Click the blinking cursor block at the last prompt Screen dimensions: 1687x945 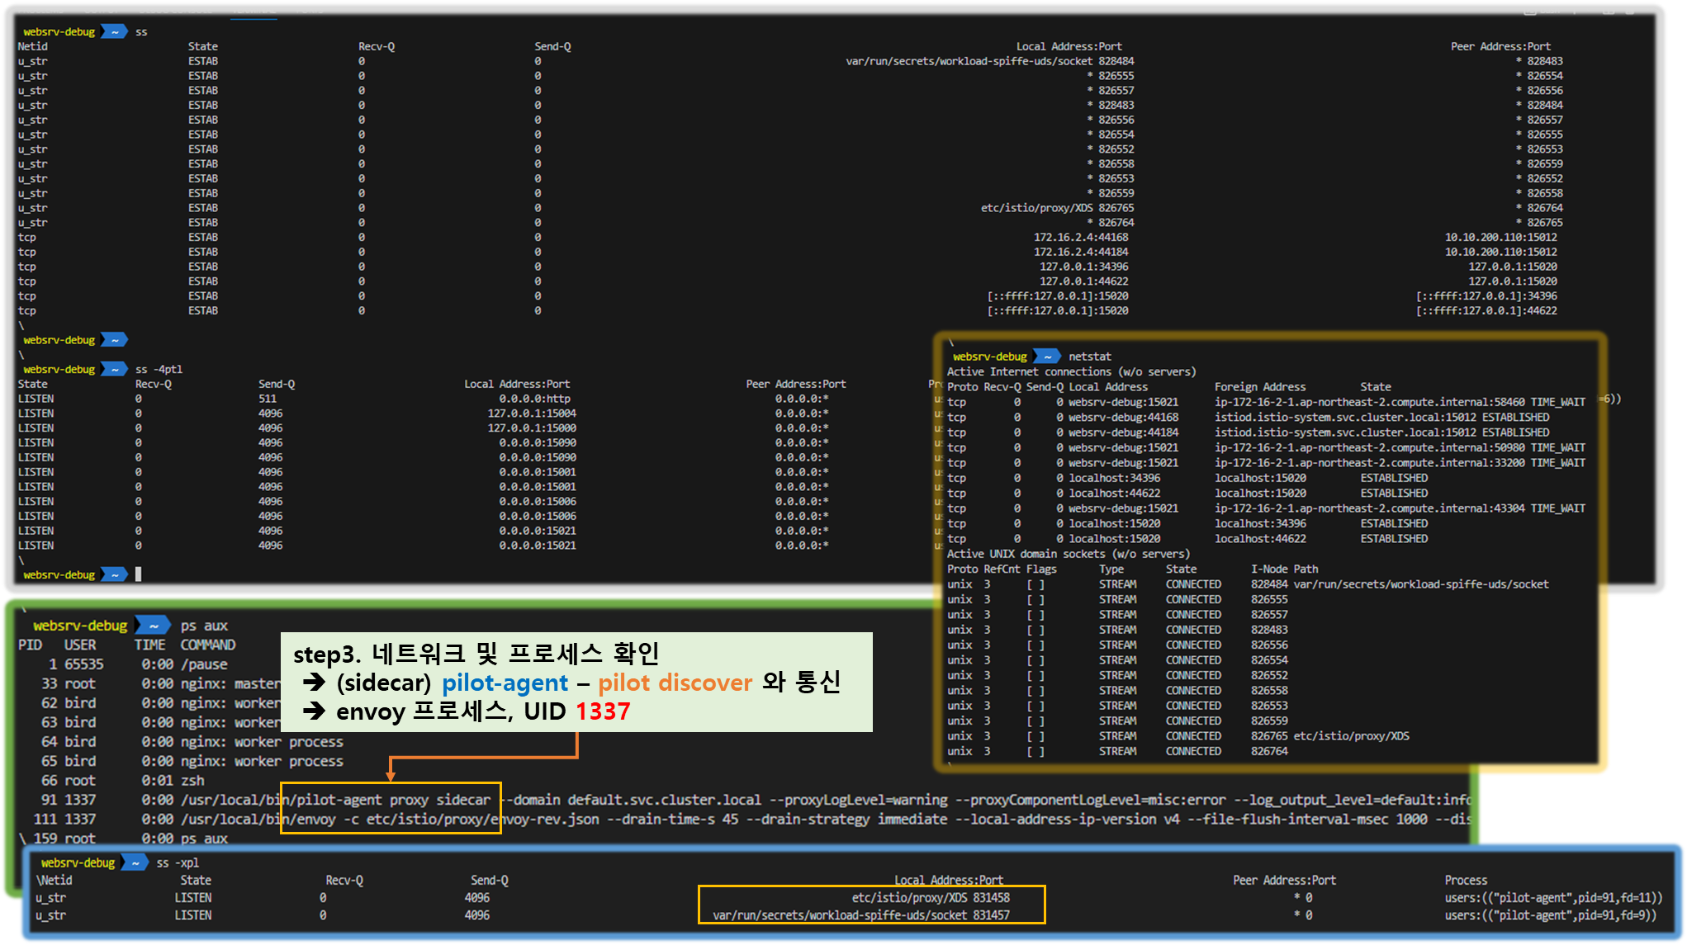pos(138,574)
